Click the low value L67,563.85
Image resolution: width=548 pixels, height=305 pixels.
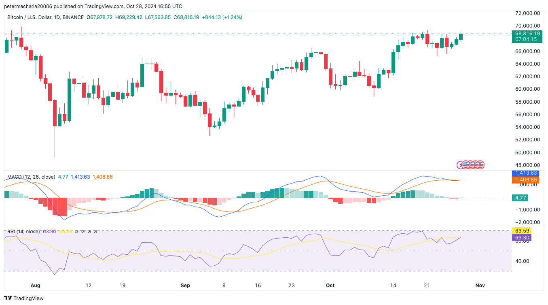158,17
